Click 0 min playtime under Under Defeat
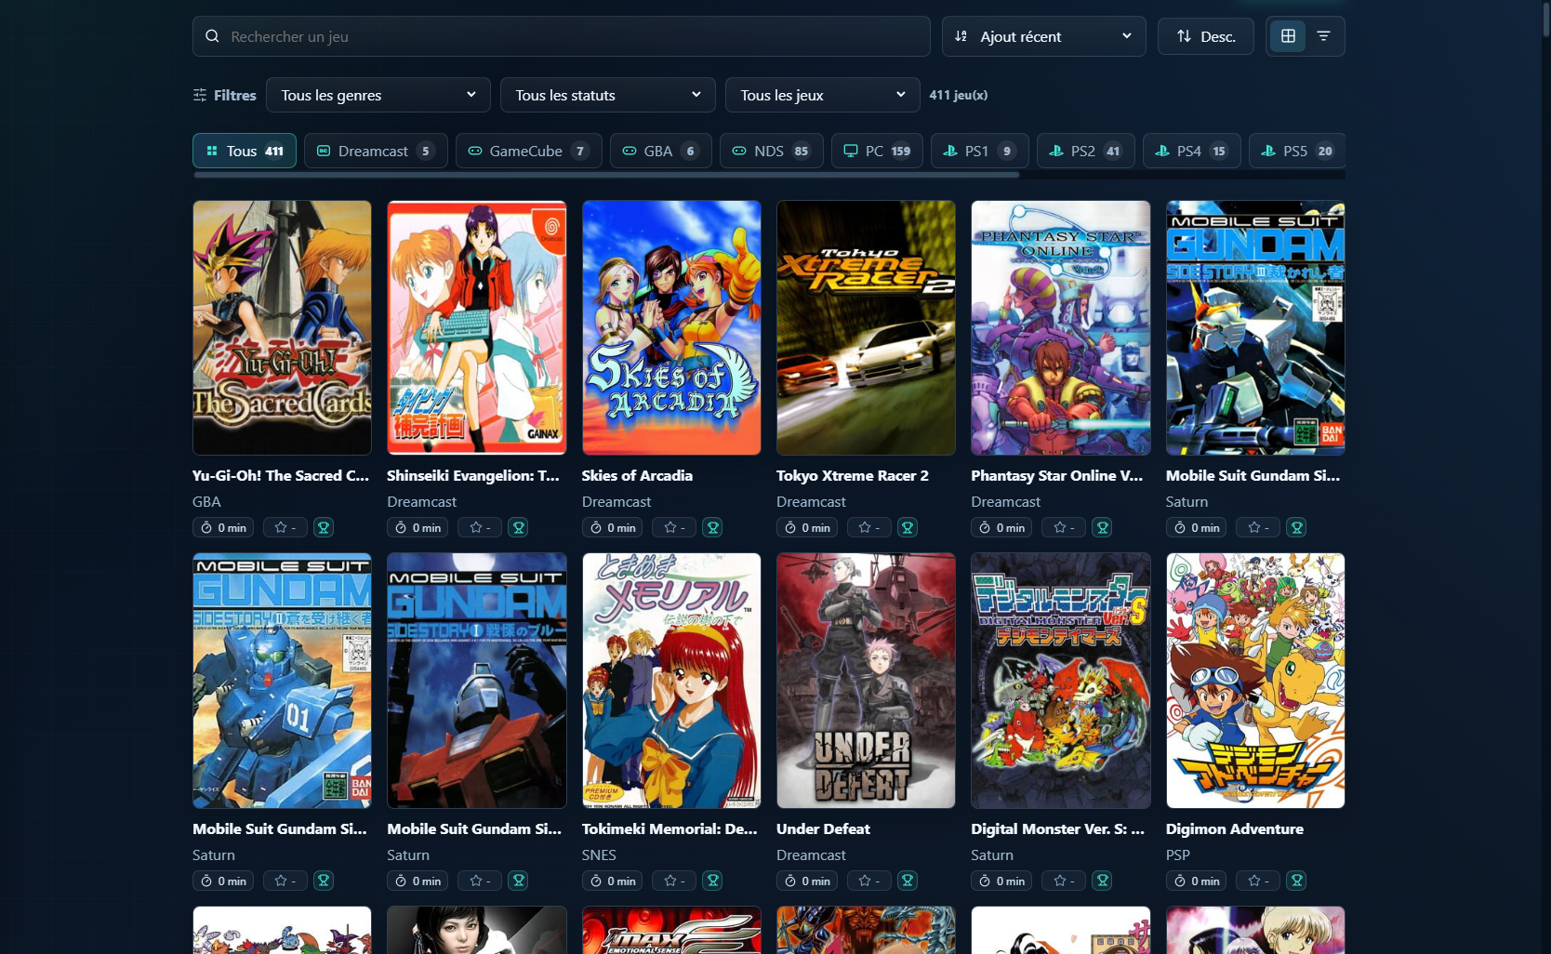The width and height of the screenshot is (1551, 954). [x=808, y=881]
